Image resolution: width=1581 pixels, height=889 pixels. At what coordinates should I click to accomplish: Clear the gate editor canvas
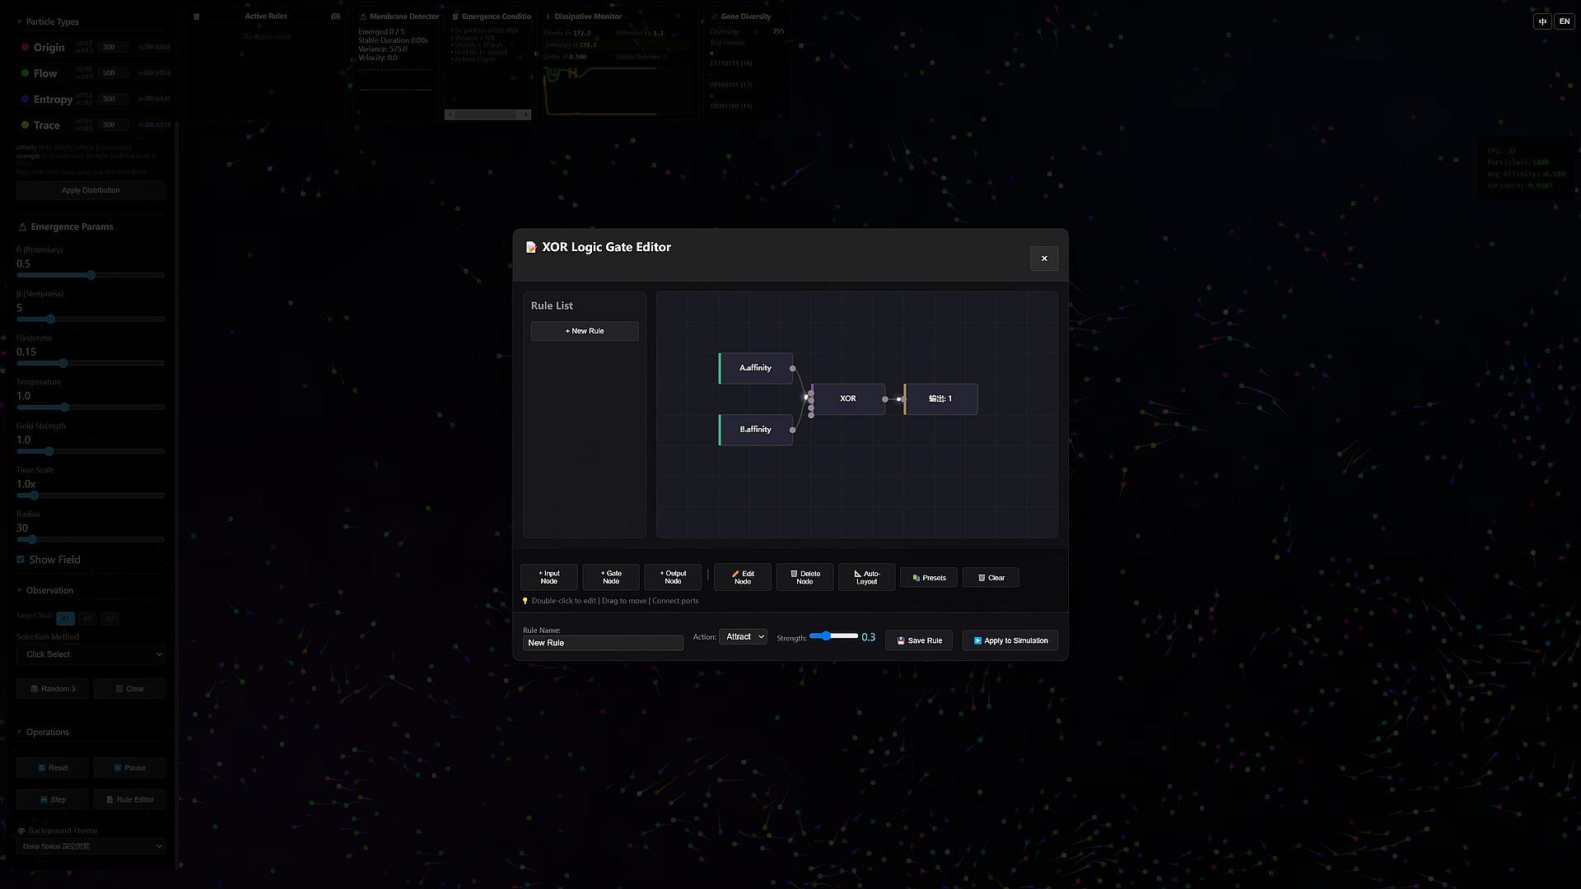click(x=991, y=578)
